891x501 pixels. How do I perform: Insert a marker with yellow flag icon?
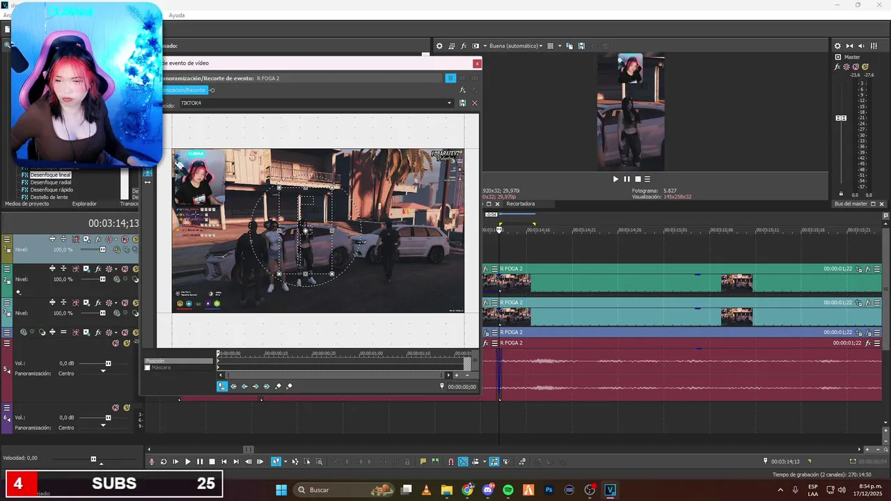(423, 461)
